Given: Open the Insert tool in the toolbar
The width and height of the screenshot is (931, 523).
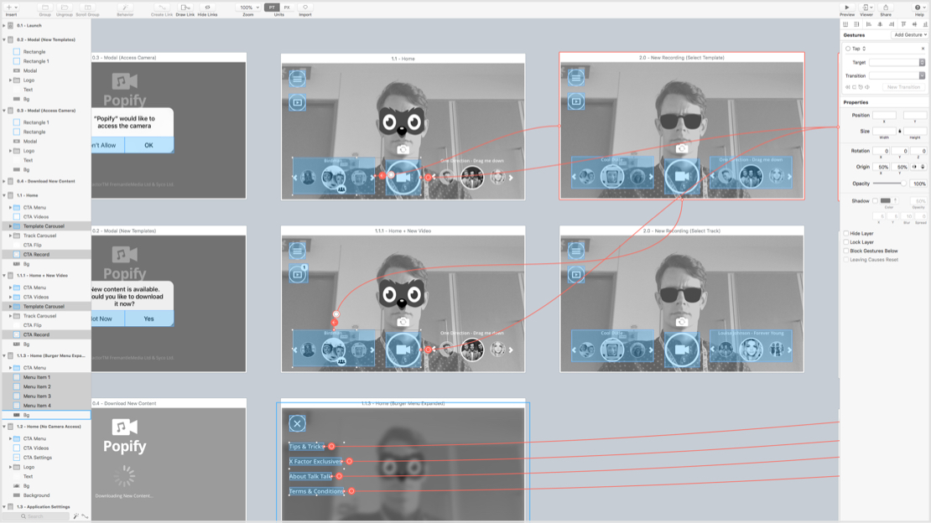Looking at the screenshot, I should coord(11,8).
